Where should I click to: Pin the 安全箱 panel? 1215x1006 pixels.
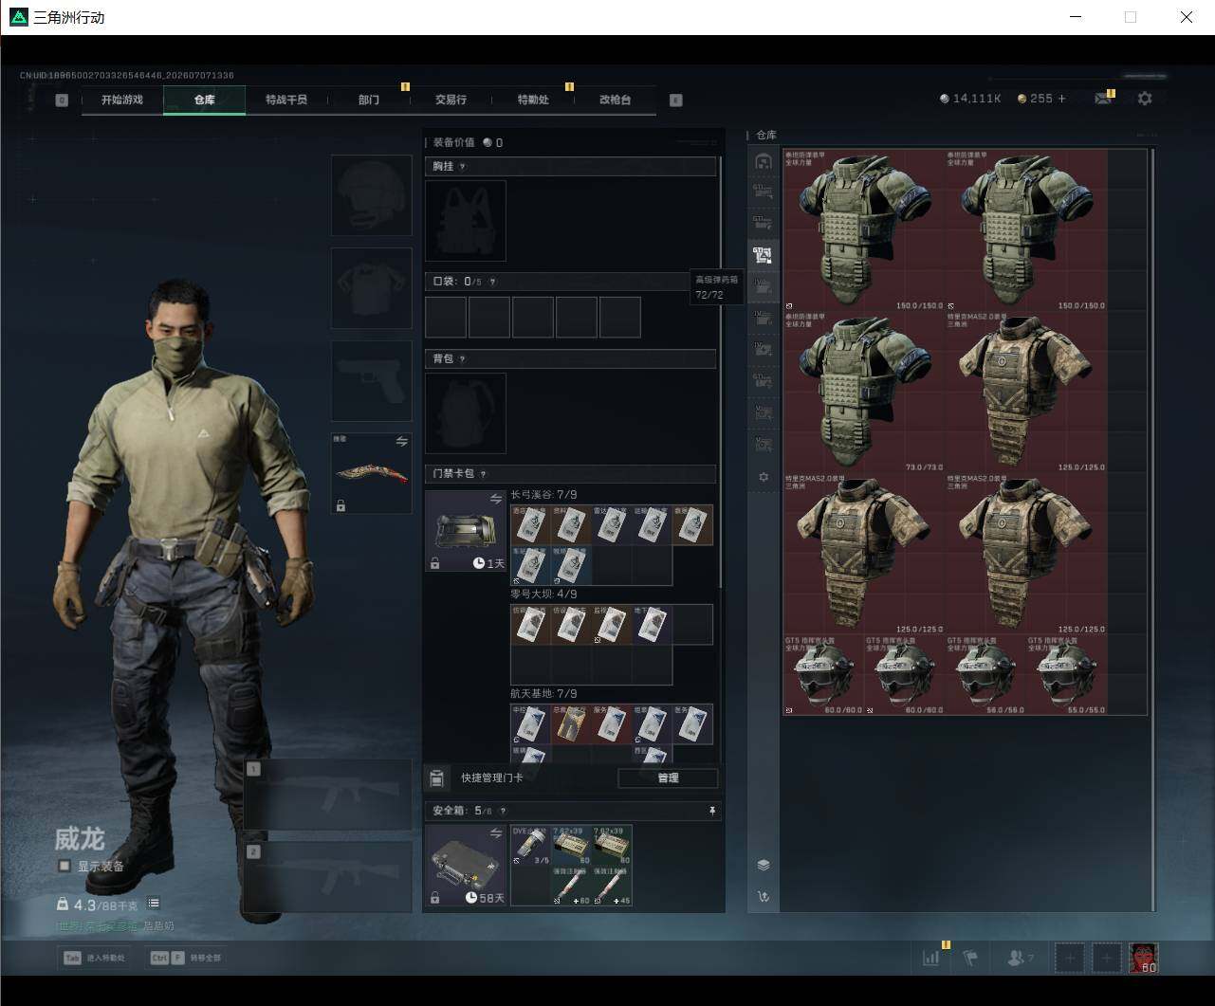click(712, 811)
